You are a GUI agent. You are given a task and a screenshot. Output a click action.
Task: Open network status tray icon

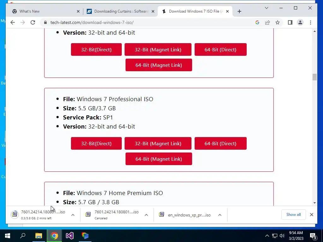pos(275,236)
